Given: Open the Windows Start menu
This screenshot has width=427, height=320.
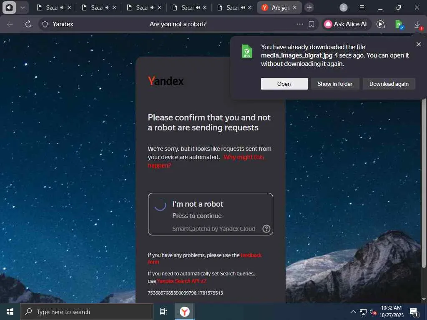Looking at the screenshot, I should pos(10,312).
